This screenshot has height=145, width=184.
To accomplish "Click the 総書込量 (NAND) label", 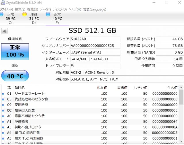I will point(141,52).
